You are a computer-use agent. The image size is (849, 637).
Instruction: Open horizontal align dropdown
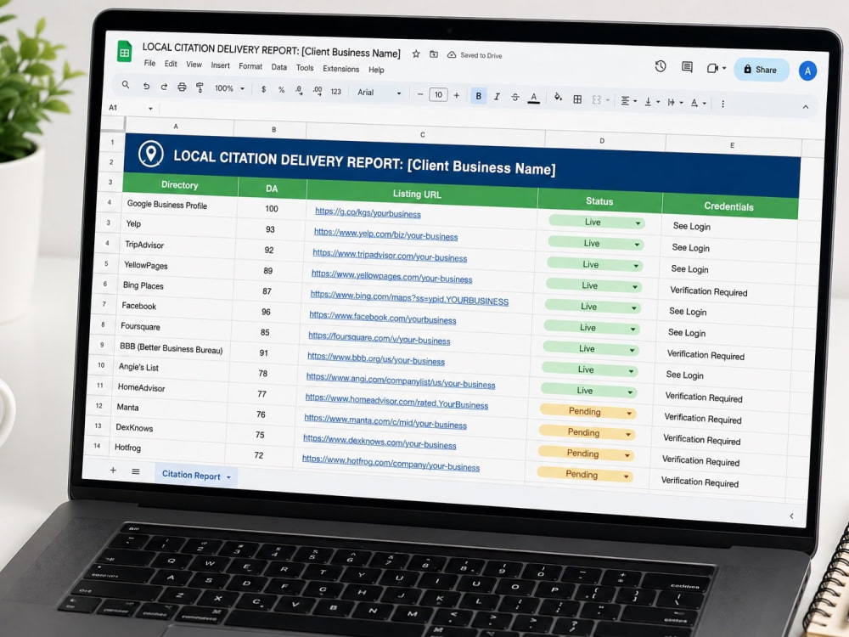pyautogui.click(x=628, y=101)
